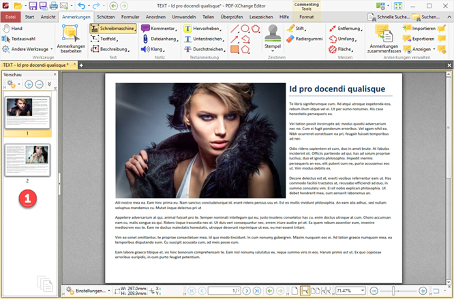454x299 pixels.
Task: Select the Hand tool
Action: click(12, 29)
